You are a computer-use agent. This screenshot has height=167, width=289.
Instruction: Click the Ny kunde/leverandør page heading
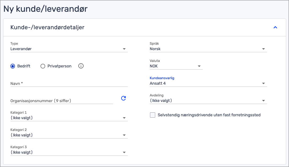tap(45, 9)
